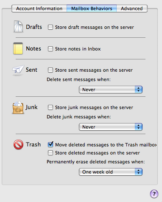Viewport: 162px width, 202px height.
Task: Click the Junk mail bag icon
Action: (x=18, y=107)
